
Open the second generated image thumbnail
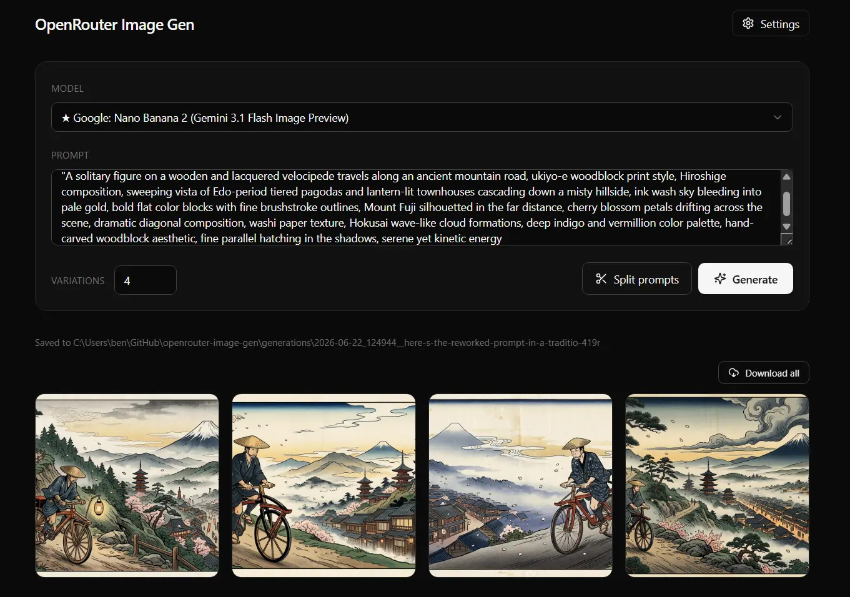click(x=324, y=485)
